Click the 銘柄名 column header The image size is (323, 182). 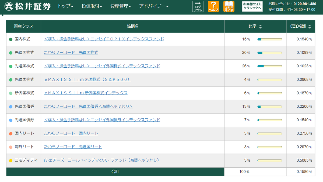coord(133,26)
